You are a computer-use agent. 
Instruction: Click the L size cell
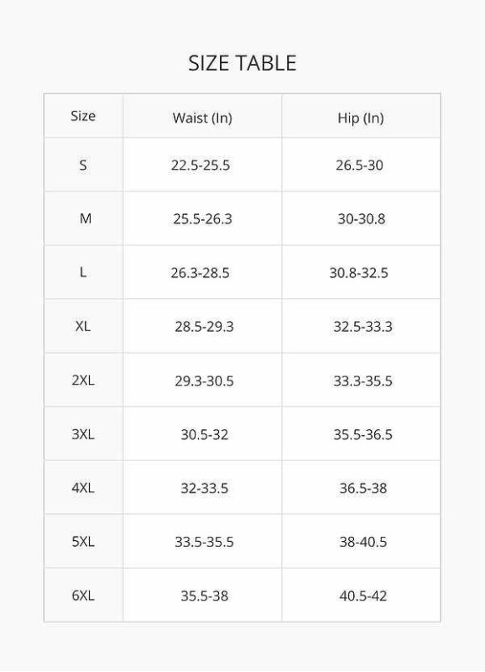[x=83, y=272]
